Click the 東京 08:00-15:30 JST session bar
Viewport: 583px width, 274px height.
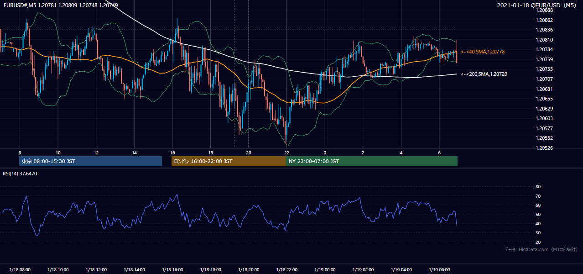90,161
